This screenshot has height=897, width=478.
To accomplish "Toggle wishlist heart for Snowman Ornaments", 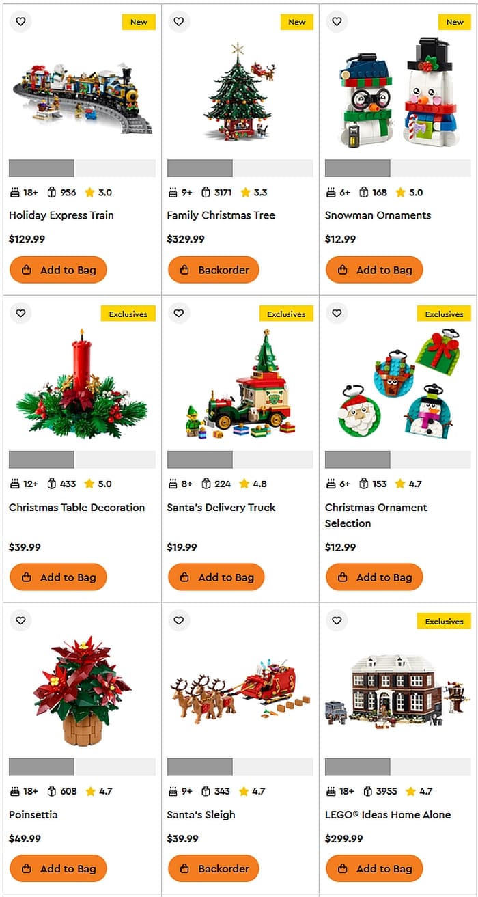I will coord(337,21).
